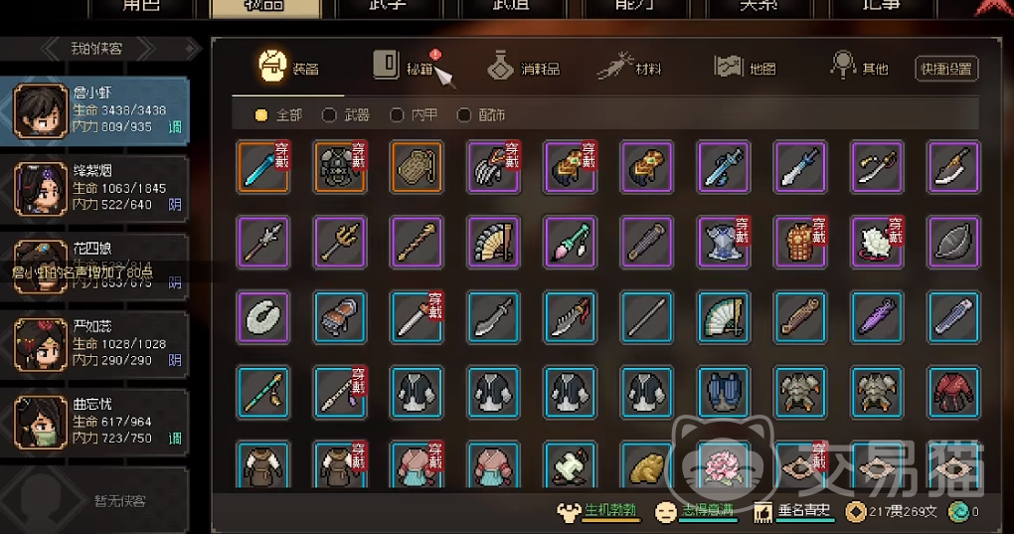Go to next page of 我的侠客
Image resolution: width=1014 pixels, height=534 pixels.
point(145,49)
